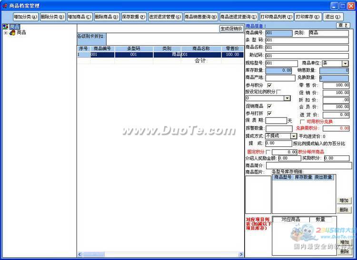Click the 助记码 input field
The width and height of the screenshot is (357, 260).
point(307,56)
